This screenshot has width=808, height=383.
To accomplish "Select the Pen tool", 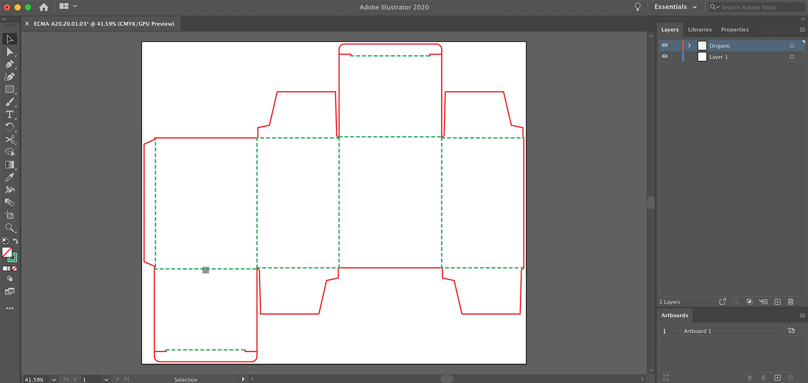I will [9, 64].
